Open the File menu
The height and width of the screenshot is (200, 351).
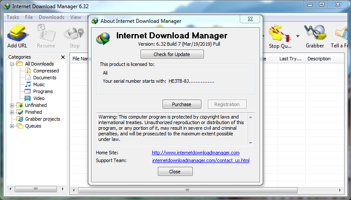29,17
